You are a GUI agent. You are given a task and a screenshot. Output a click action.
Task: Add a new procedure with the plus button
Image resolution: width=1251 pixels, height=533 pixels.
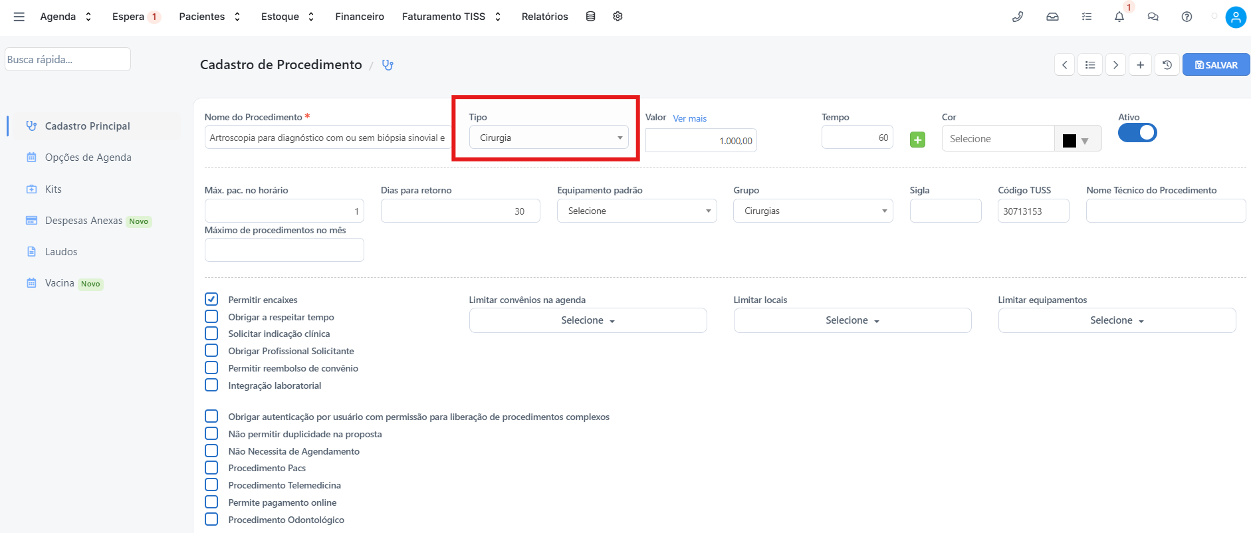[1140, 65]
